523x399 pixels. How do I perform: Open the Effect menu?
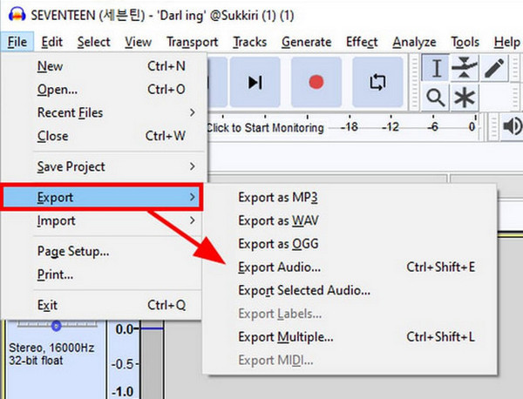coord(362,42)
